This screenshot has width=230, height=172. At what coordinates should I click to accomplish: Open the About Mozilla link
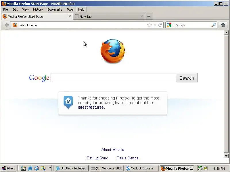113,150
